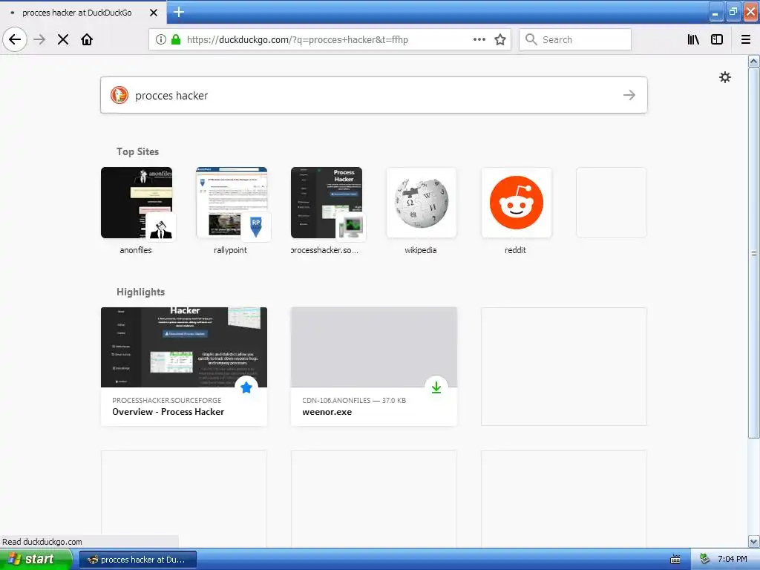Image resolution: width=760 pixels, height=570 pixels.
Task: Click 'CDN-106.ANONFILES — 37.0 KB' text
Action: (354, 400)
